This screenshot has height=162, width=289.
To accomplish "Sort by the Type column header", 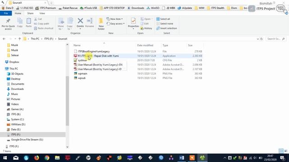I will pyautogui.click(x=165, y=45).
